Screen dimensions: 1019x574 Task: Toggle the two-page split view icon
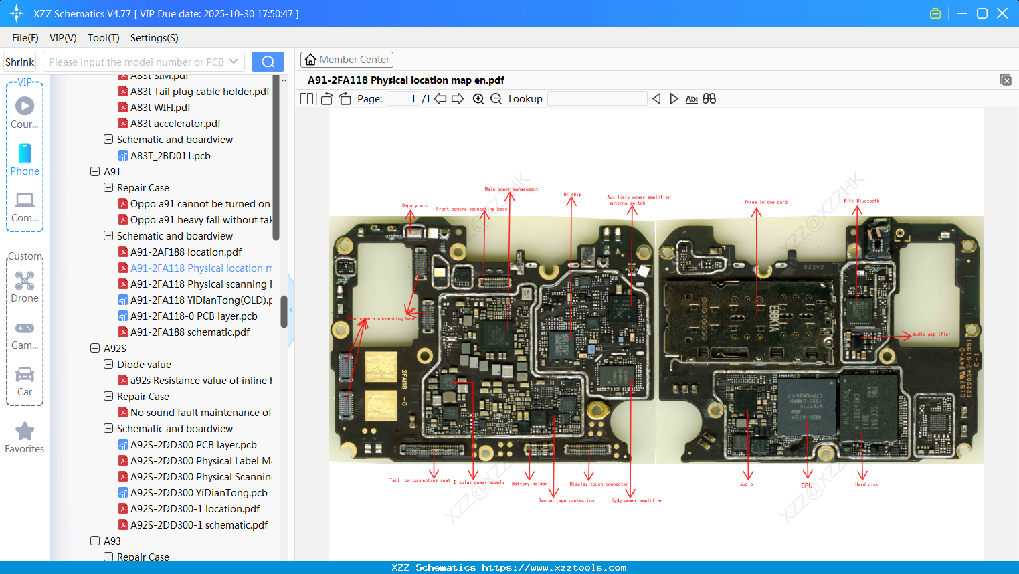pos(306,98)
